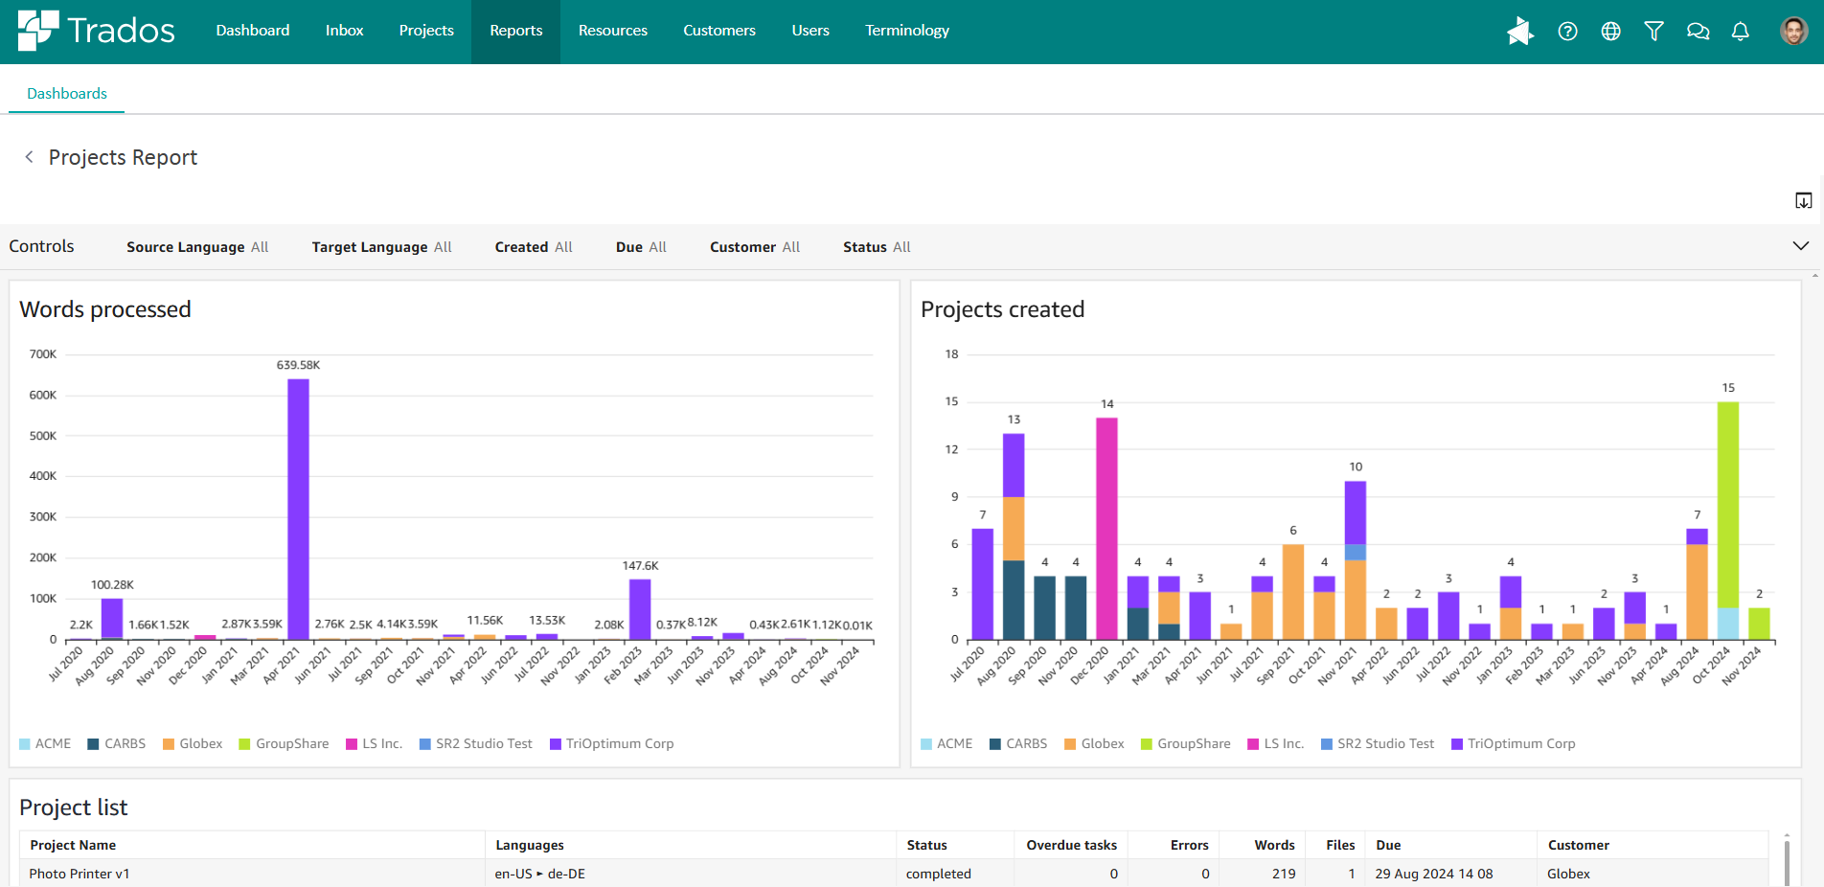Open the chat conversations icon

coord(1698,32)
